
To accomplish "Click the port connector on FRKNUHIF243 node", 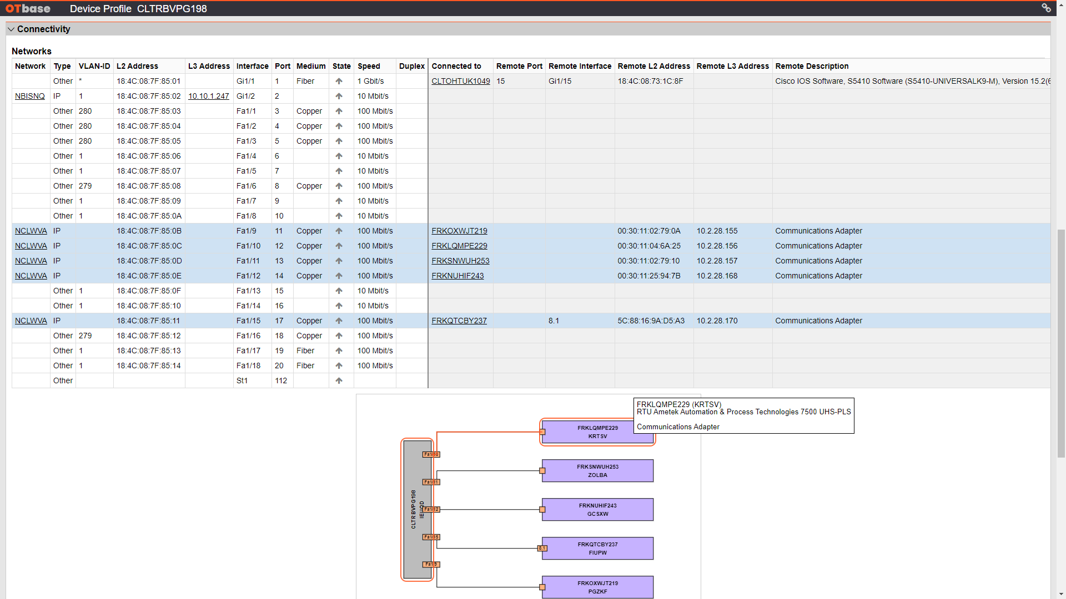I will [x=542, y=510].
